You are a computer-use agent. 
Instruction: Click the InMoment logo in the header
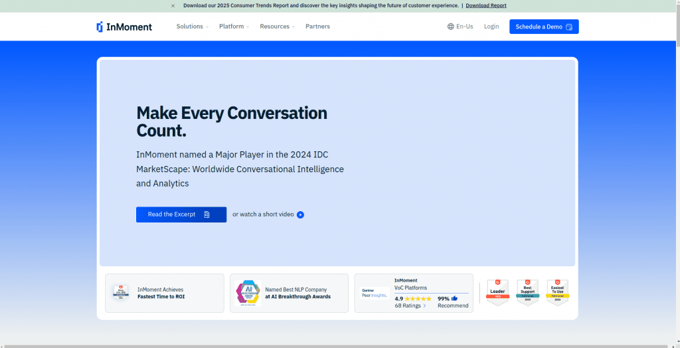pyautogui.click(x=124, y=27)
